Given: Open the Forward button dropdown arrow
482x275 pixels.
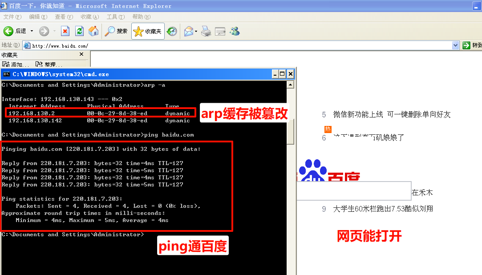Looking at the screenshot, I should point(54,31).
